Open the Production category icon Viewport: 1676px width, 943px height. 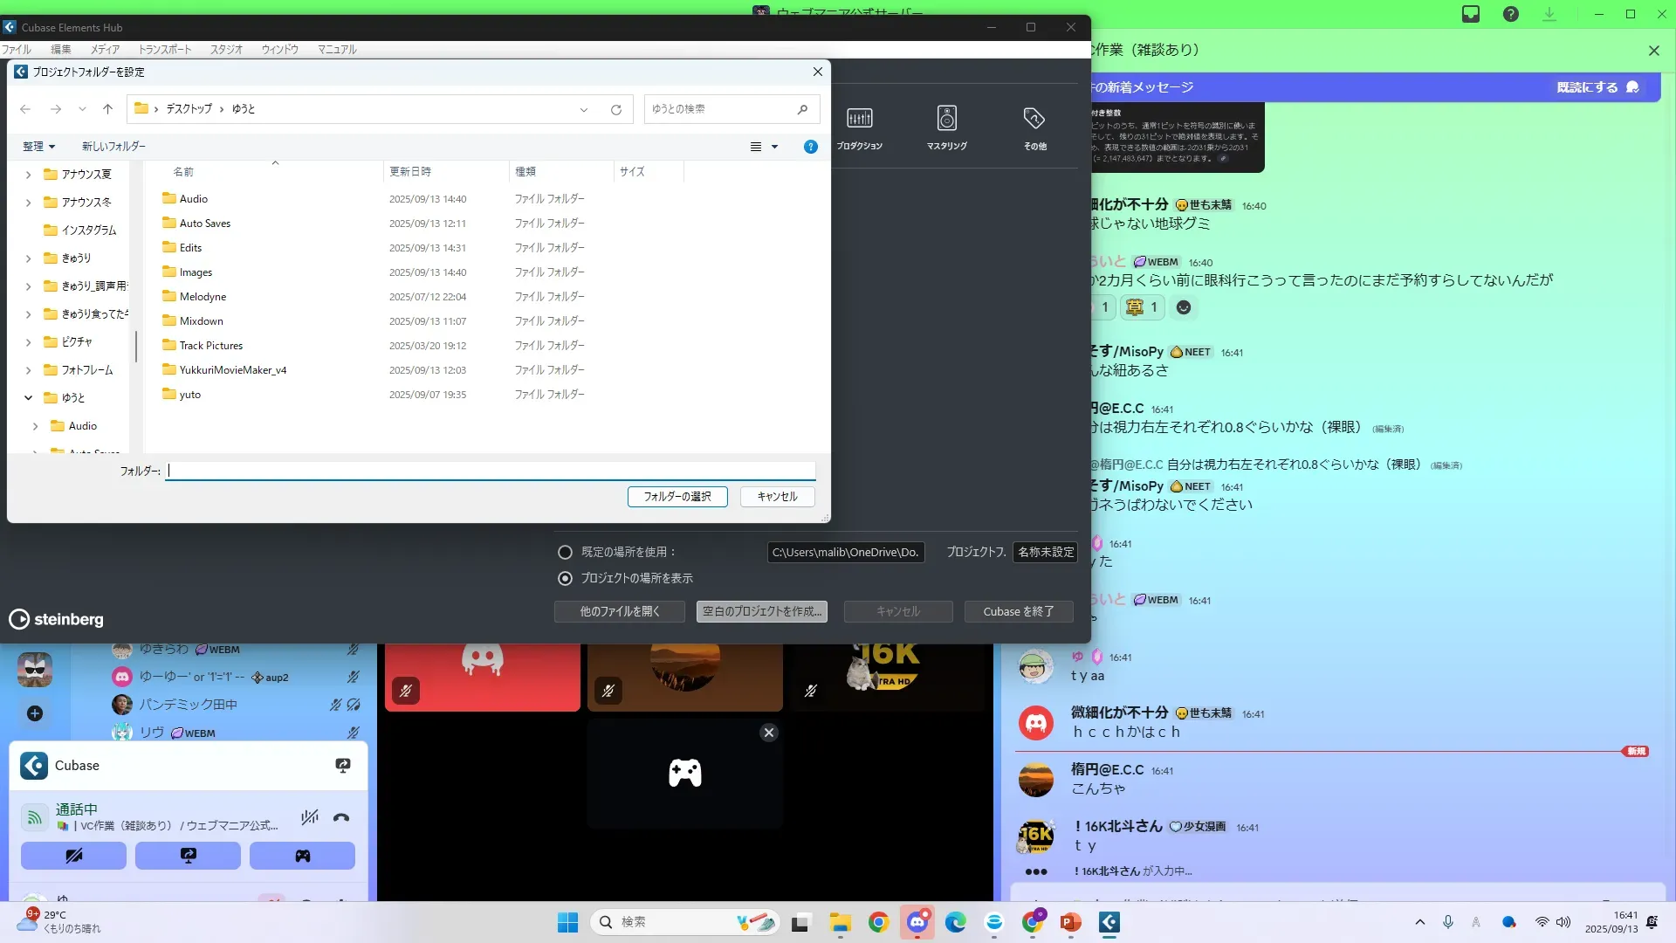tap(859, 119)
